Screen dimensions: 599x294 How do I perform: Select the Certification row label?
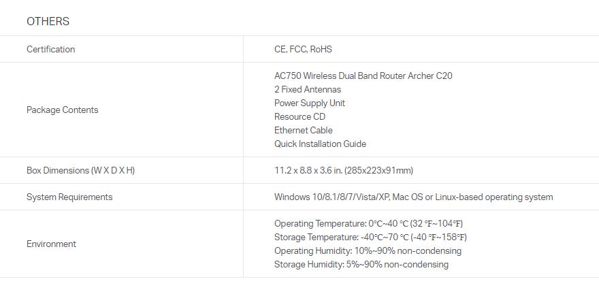point(51,49)
